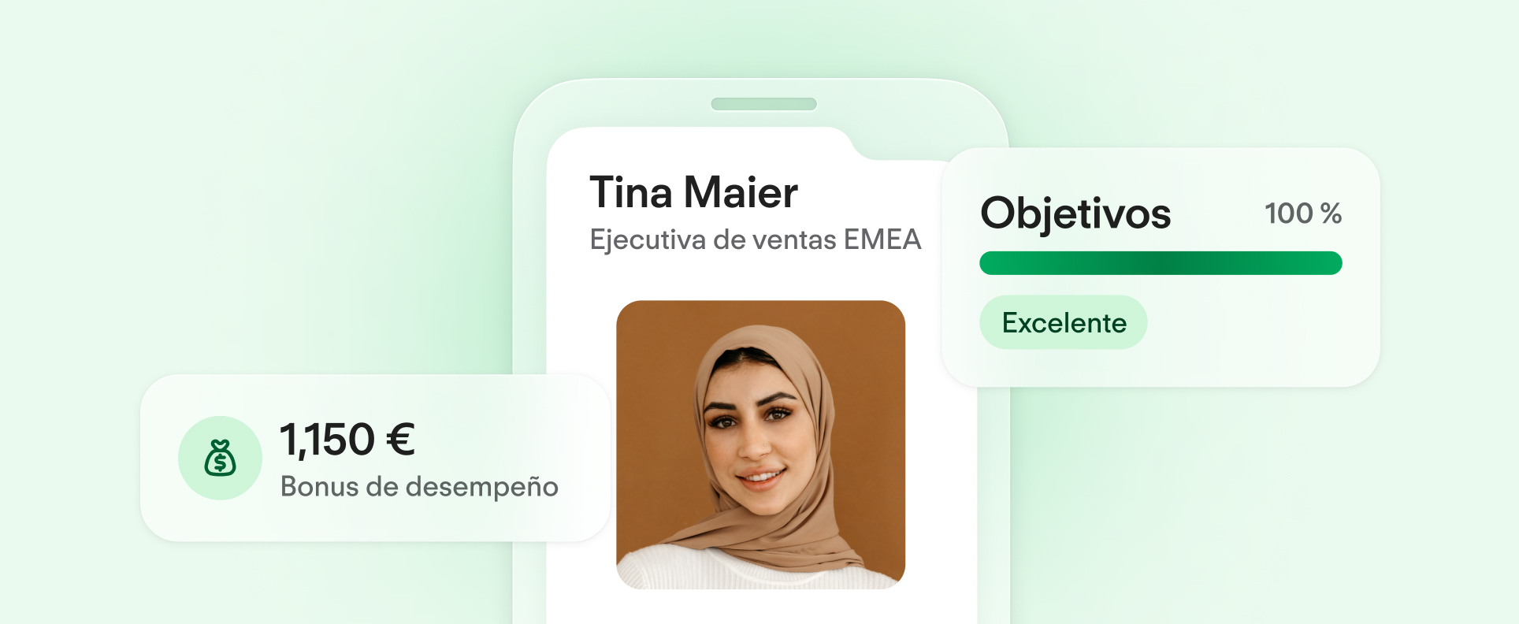Click the euro symbol in the bonus amount

400,440
